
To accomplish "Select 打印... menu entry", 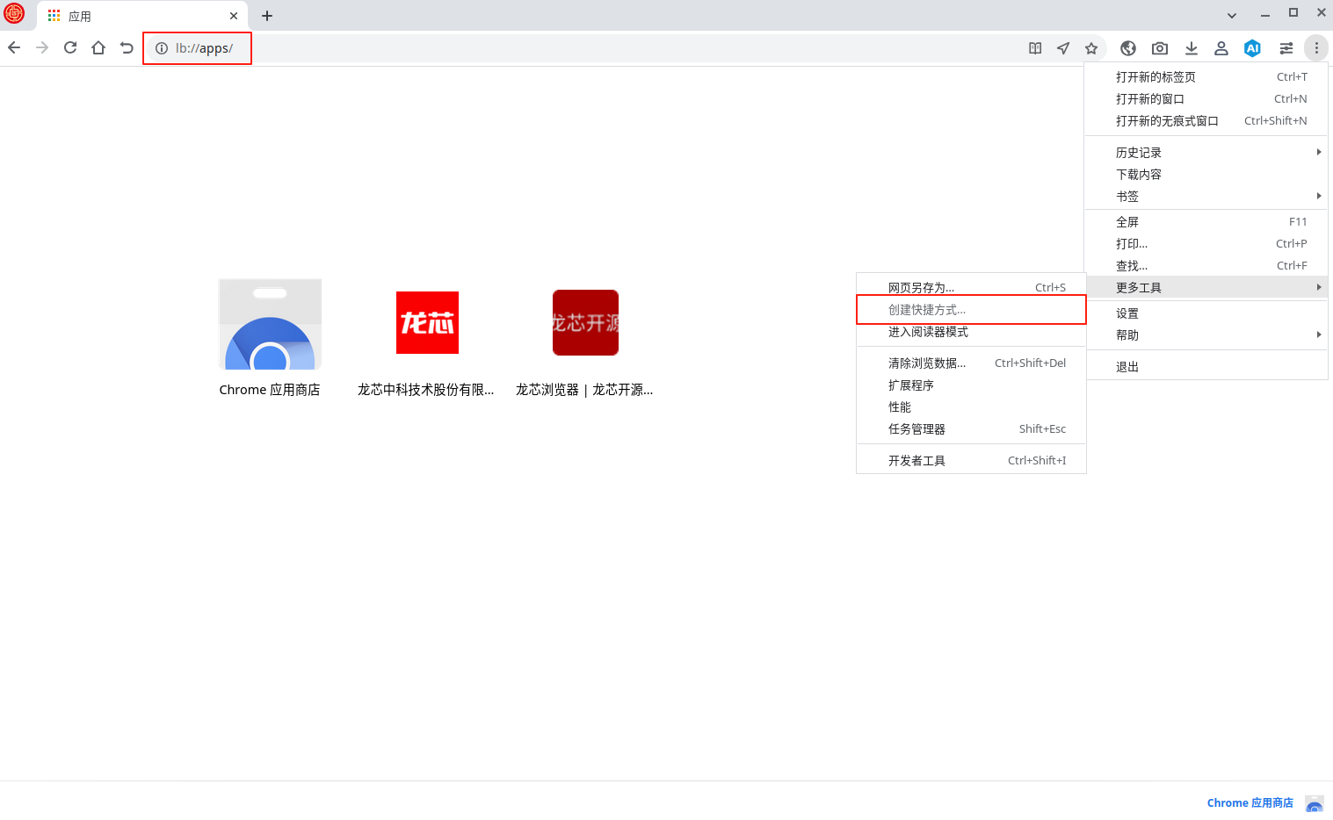I will point(1207,244).
